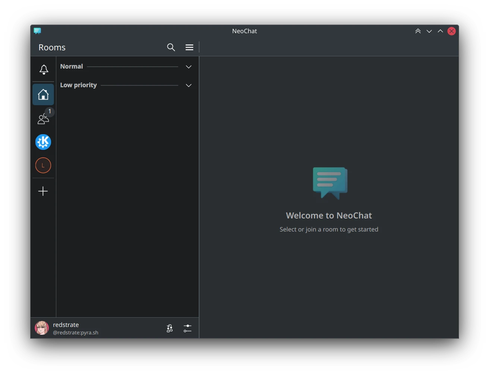Click the NeoChat app icon in titlebar
The height and width of the screenshot is (375, 490).
37,31
